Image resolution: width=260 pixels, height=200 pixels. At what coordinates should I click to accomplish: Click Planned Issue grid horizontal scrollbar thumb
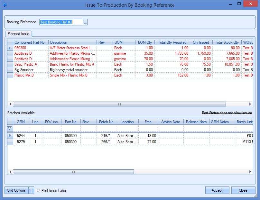(x=119, y=104)
